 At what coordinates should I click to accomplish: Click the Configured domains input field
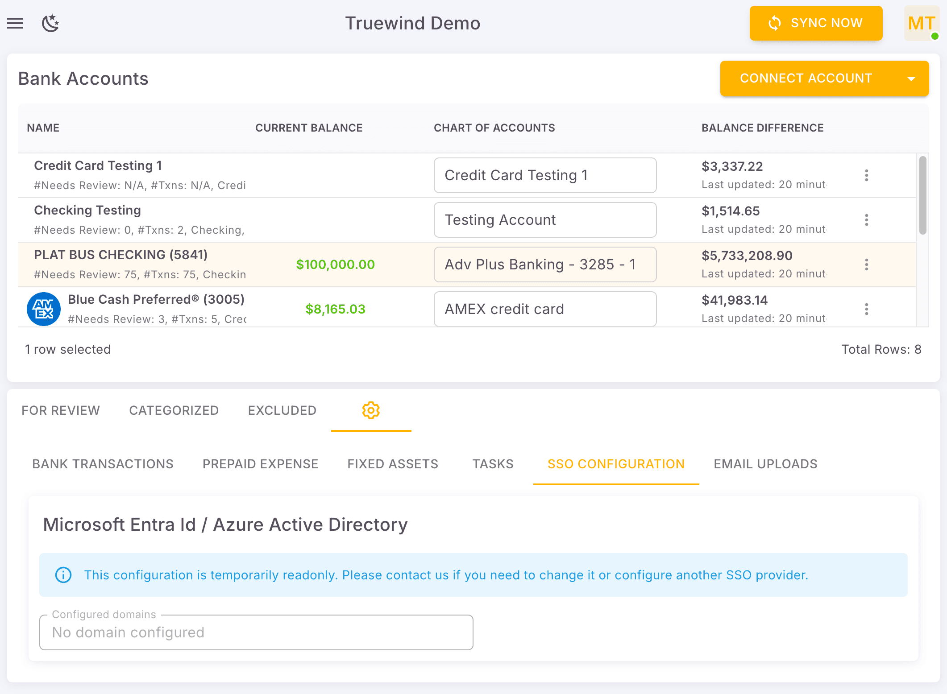pos(256,632)
